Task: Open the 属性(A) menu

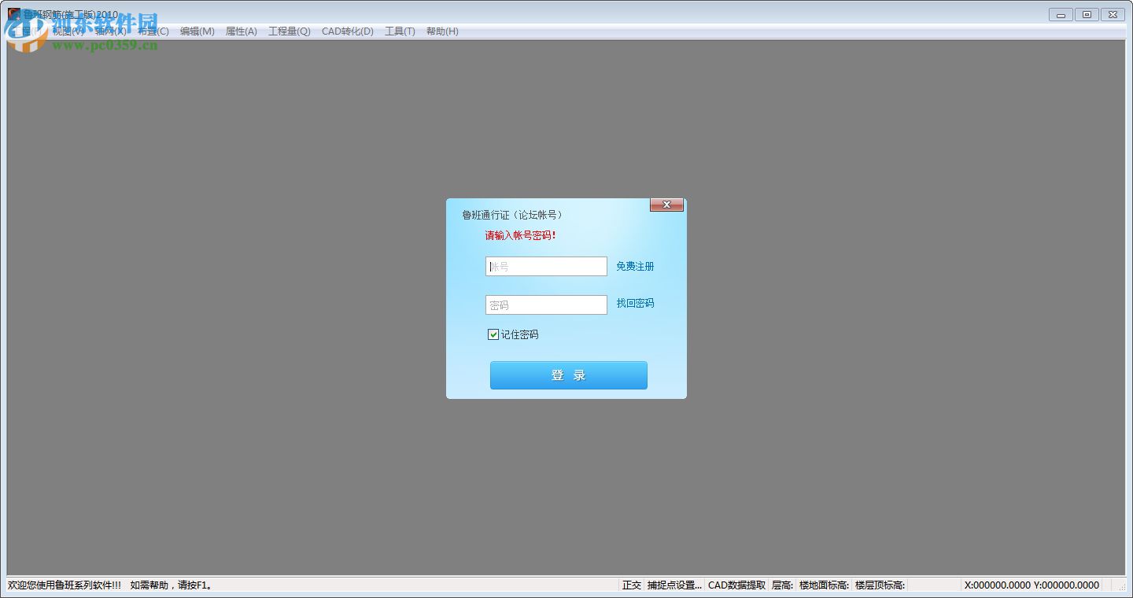Action: point(242,31)
